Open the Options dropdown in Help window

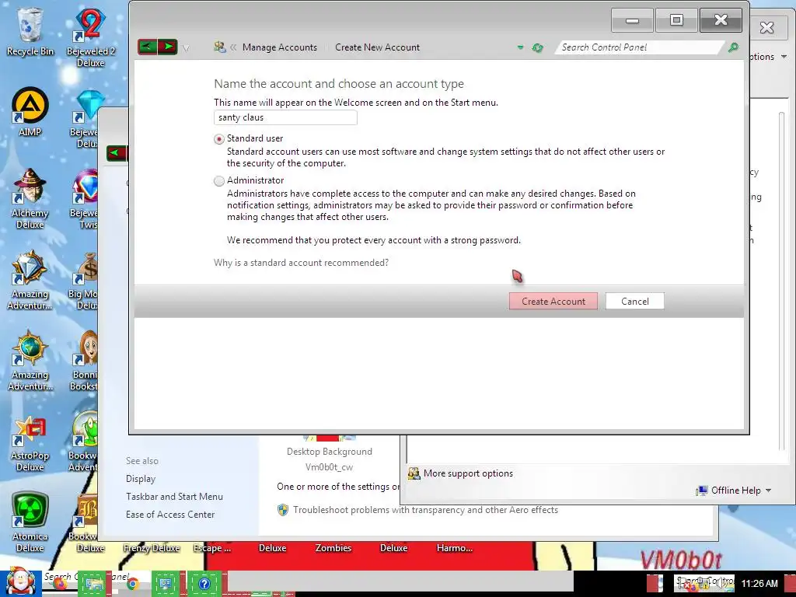769,56
